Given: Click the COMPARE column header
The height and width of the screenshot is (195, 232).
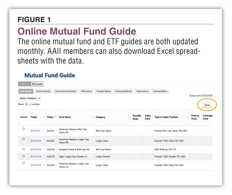Looking at the screenshot, I should point(24,117).
